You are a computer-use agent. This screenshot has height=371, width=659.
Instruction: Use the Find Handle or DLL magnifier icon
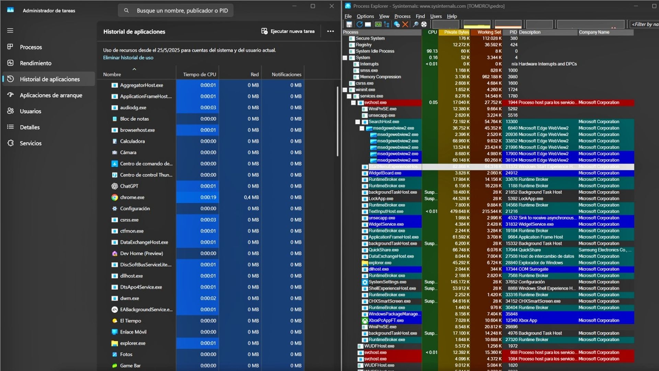(415, 24)
